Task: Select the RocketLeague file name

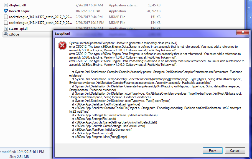Action: point(19,11)
